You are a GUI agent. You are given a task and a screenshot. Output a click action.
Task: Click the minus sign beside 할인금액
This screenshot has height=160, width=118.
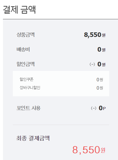click(x=92, y=64)
